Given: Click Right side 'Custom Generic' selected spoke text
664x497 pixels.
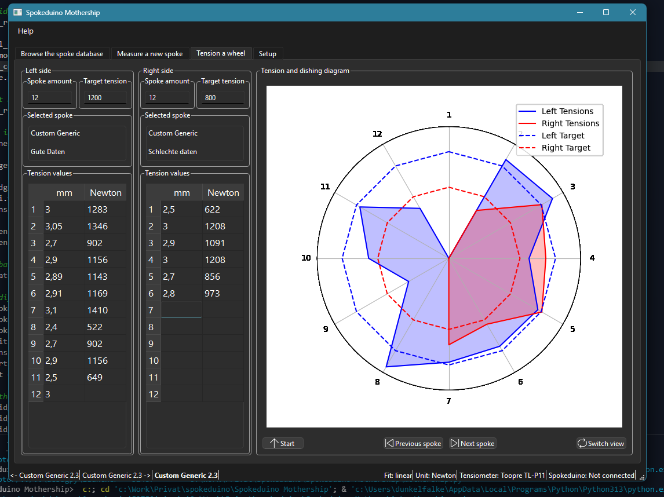Looking at the screenshot, I should [173, 133].
